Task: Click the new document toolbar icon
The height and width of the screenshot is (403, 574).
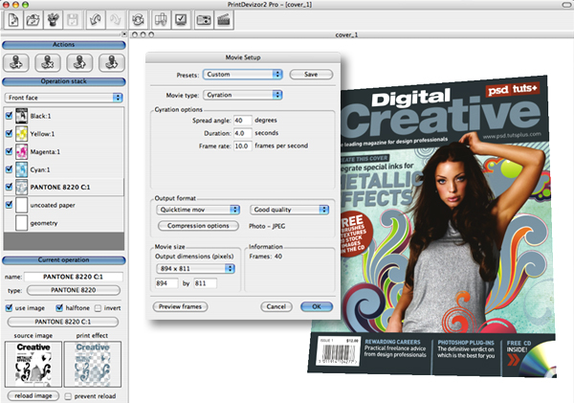Action: click(x=13, y=20)
